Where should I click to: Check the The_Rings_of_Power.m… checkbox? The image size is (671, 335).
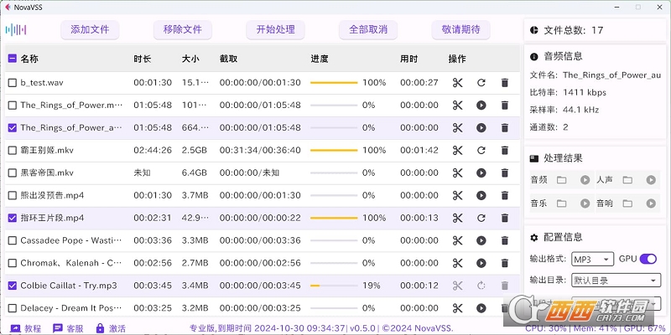click(13, 106)
